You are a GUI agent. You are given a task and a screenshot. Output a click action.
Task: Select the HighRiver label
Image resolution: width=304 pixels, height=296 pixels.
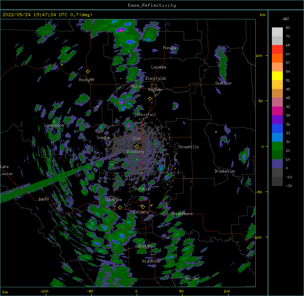point(152,261)
